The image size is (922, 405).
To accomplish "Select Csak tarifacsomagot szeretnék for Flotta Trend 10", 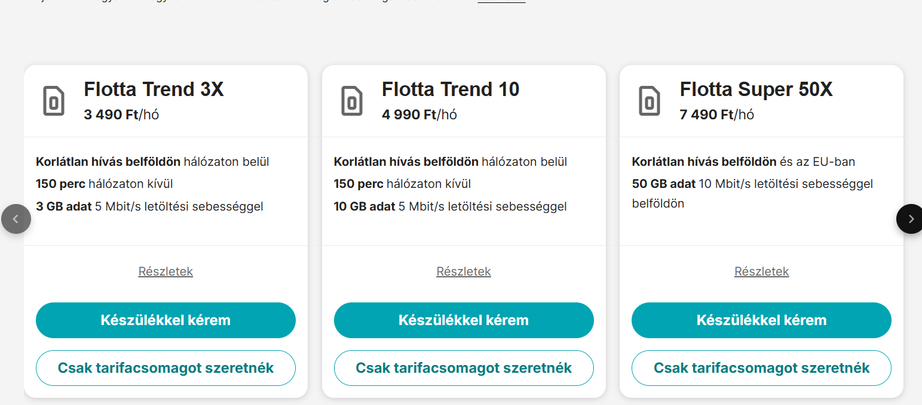I will pyautogui.click(x=464, y=368).
